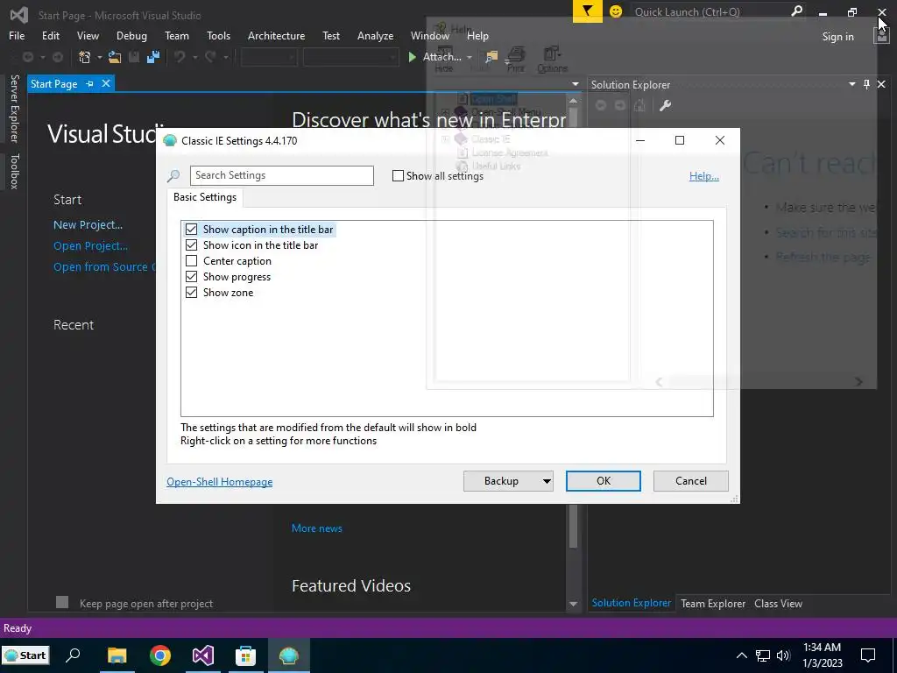
Task: Show hidden system tray icons chevron
Action: tap(741, 655)
